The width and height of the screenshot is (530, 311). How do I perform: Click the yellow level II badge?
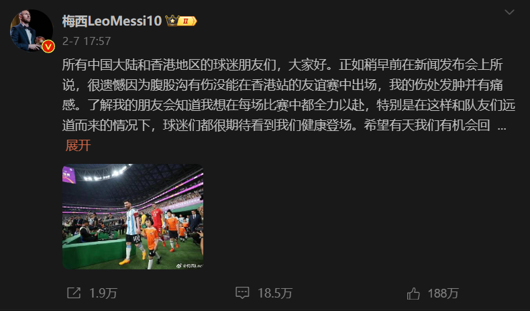tap(187, 21)
